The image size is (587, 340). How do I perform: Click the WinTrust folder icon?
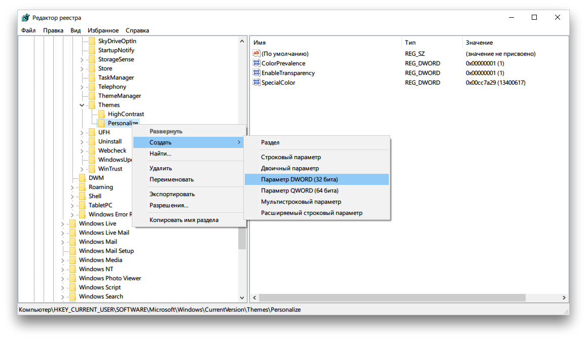pyautogui.click(x=92, y=169)
